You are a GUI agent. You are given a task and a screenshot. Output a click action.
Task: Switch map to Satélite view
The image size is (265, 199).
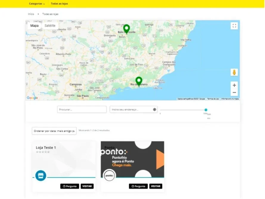coord(50,26)
